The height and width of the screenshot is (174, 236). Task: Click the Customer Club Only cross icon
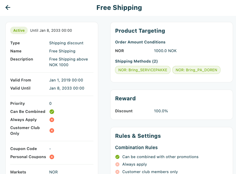click(52, 131)
